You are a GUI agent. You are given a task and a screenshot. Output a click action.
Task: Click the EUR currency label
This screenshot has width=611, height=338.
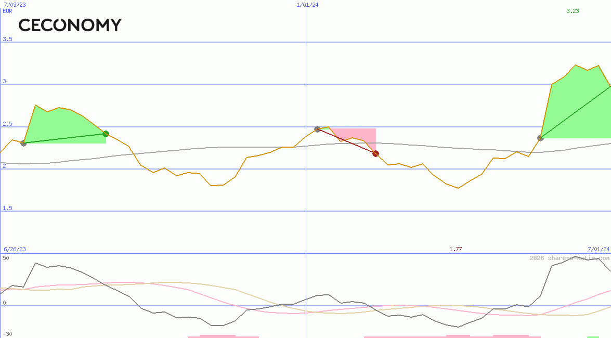7,11
